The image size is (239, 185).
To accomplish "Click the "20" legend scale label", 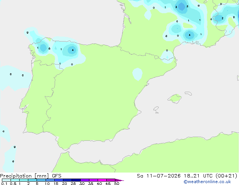I will (x=64, y=183).
